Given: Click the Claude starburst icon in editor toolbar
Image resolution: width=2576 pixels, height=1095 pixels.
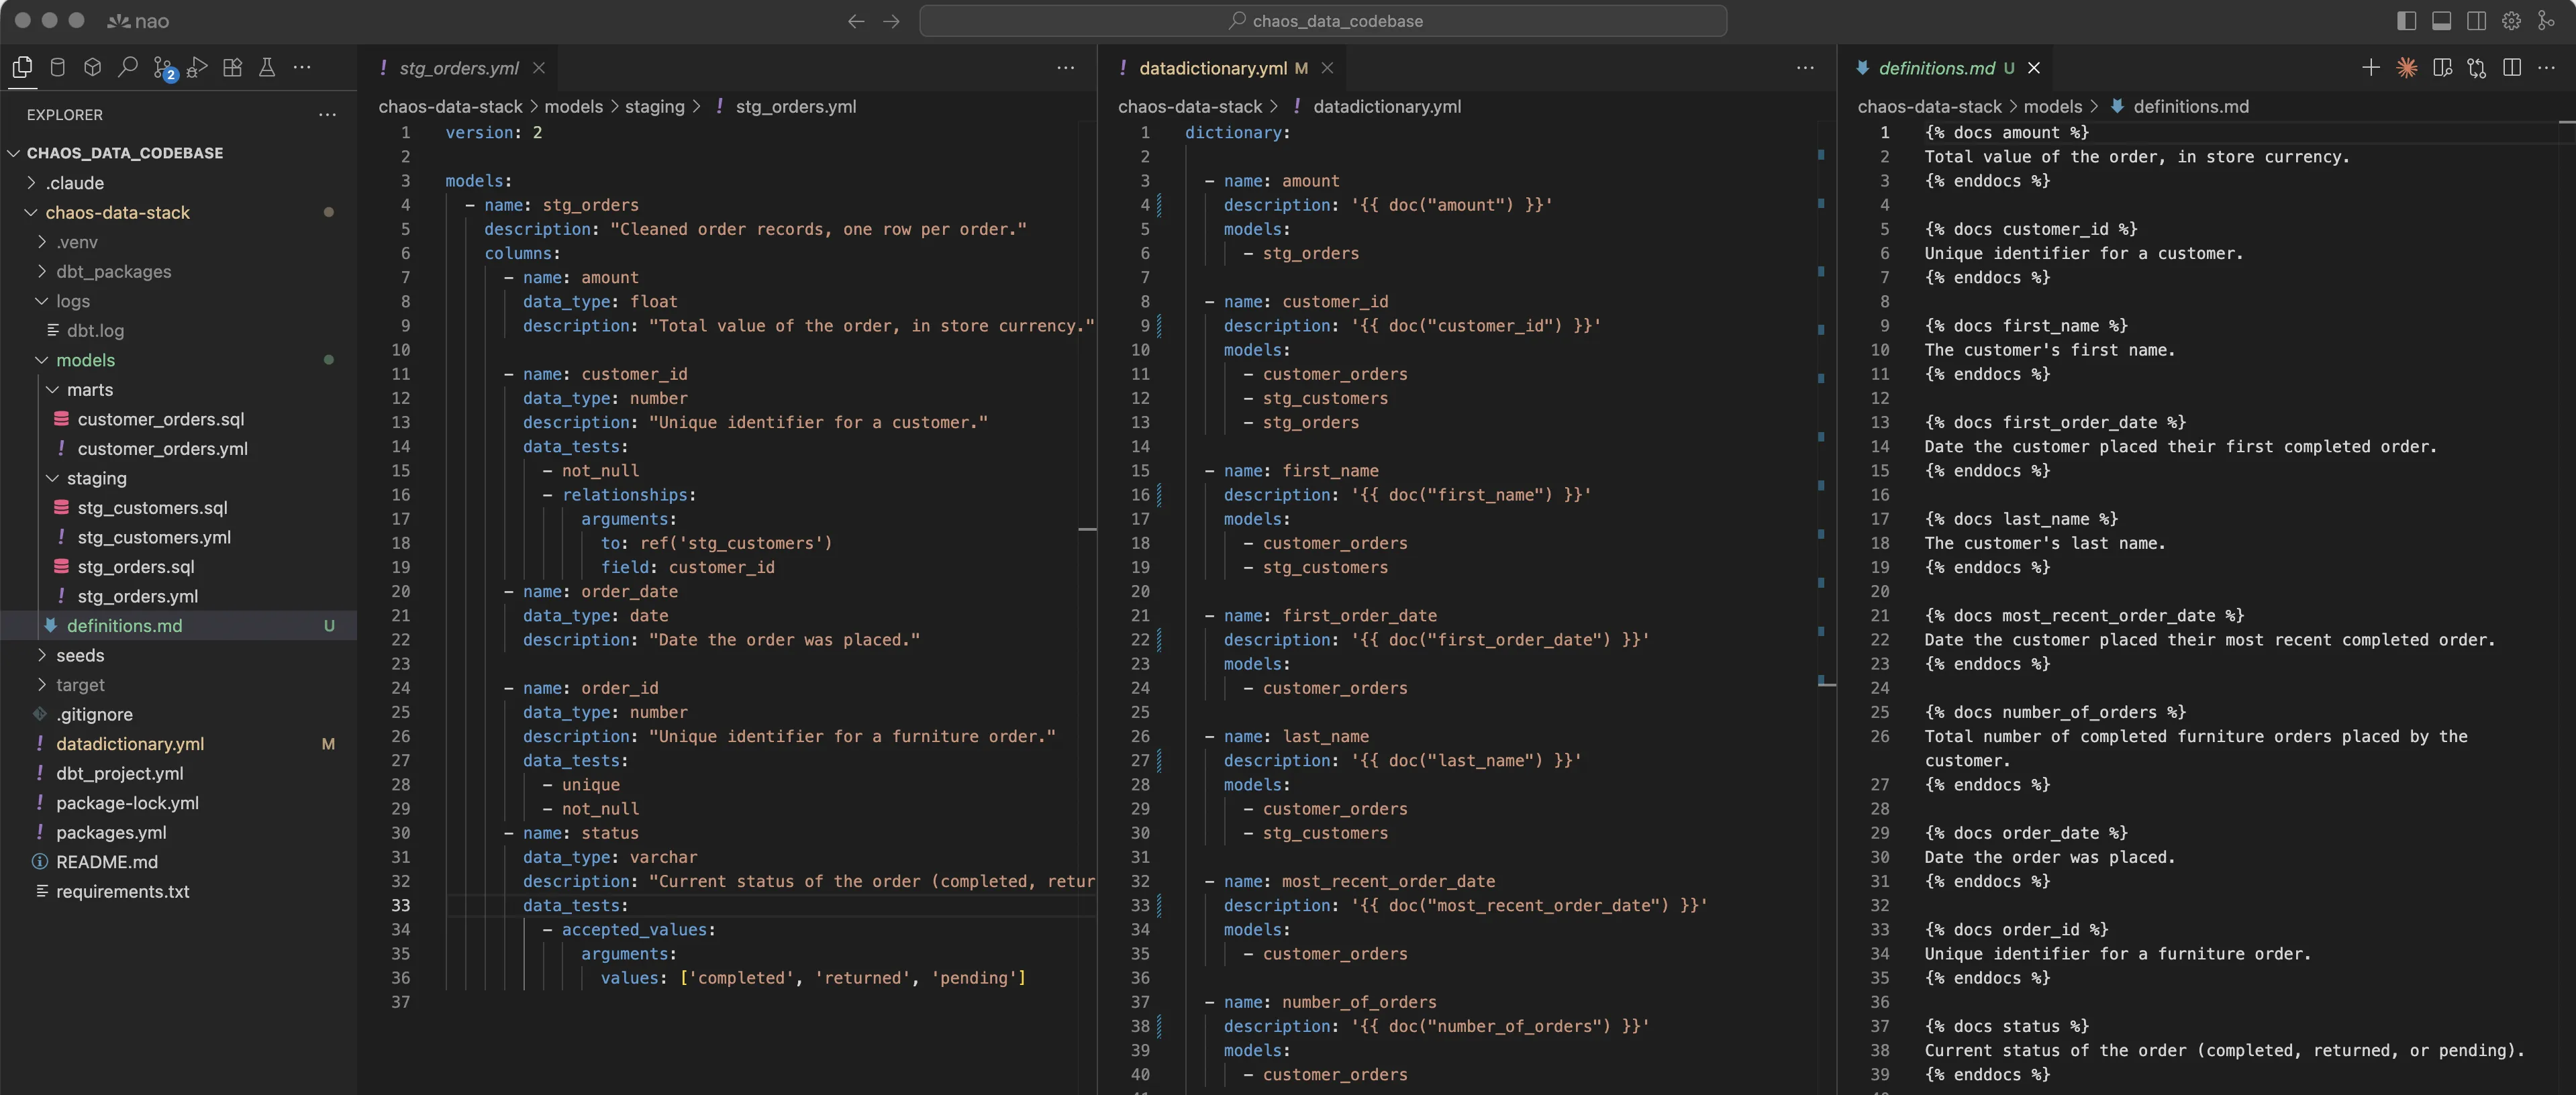Looking at the screenshot, I should pyautogui.click(x=2407, y=67).
